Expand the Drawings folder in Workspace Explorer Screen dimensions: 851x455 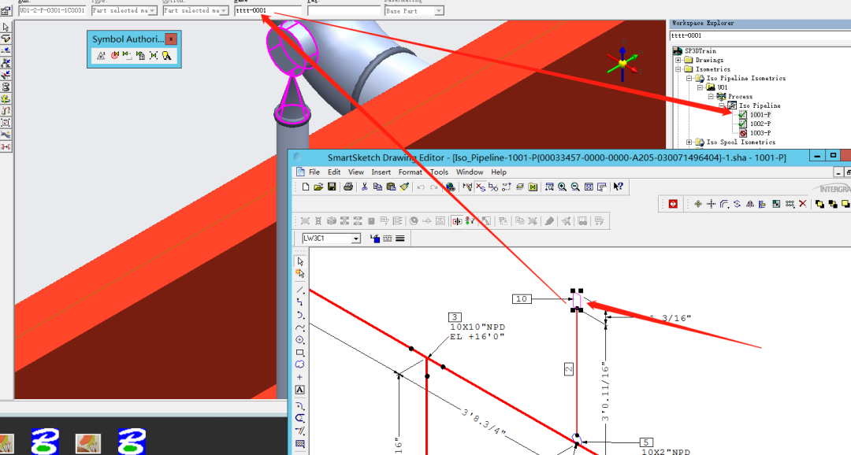point(678,60)
